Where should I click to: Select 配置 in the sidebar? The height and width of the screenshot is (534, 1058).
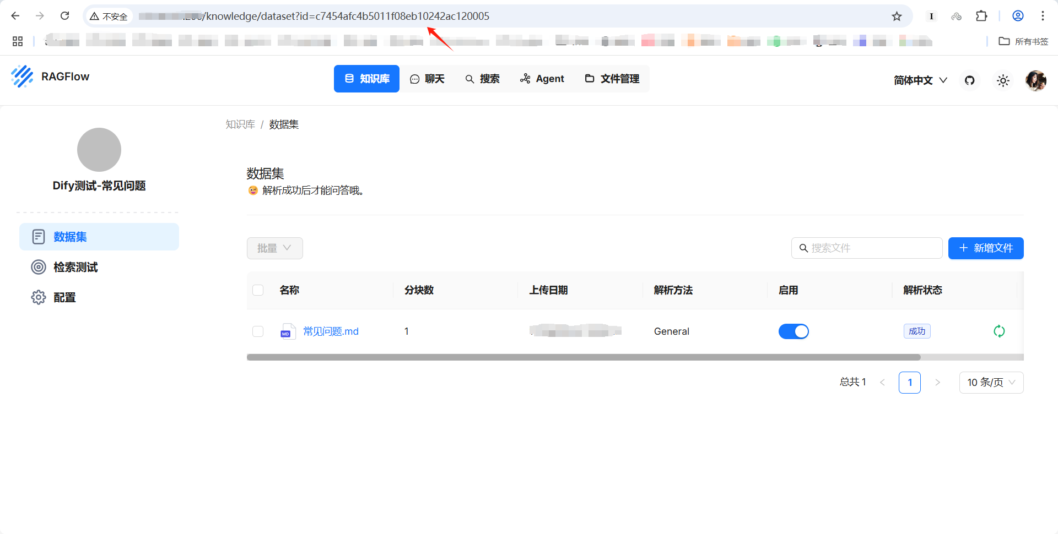(99, 297)
